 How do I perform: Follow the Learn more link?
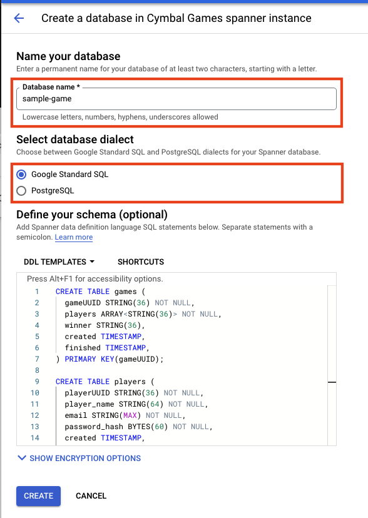coord(74,237)
